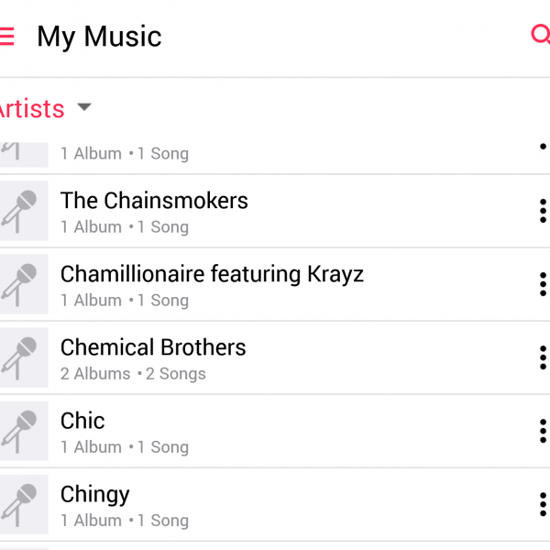
Task: Open the Chemical Brothers artist entry
Action: (x=153, y=347)
